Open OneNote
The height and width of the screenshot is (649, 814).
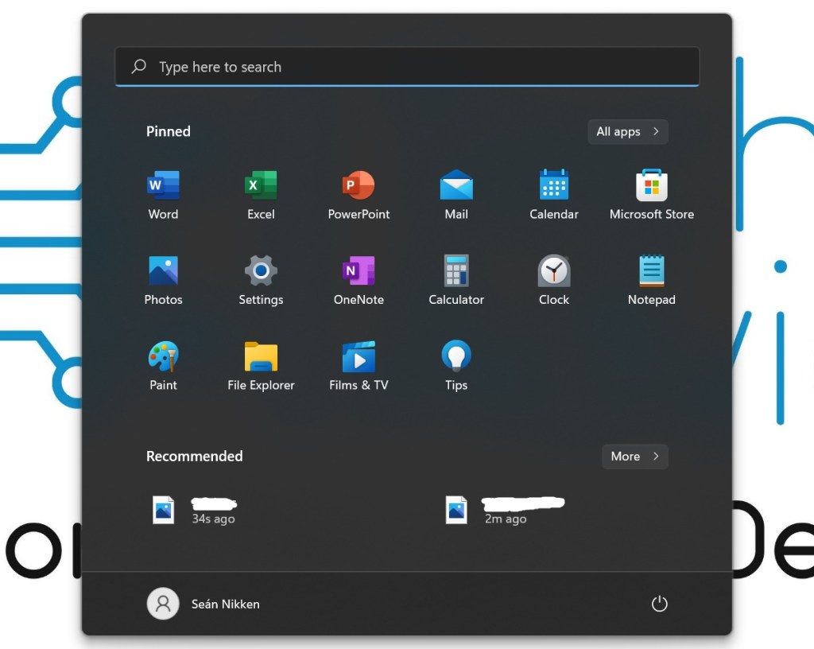tap(358, 277)
